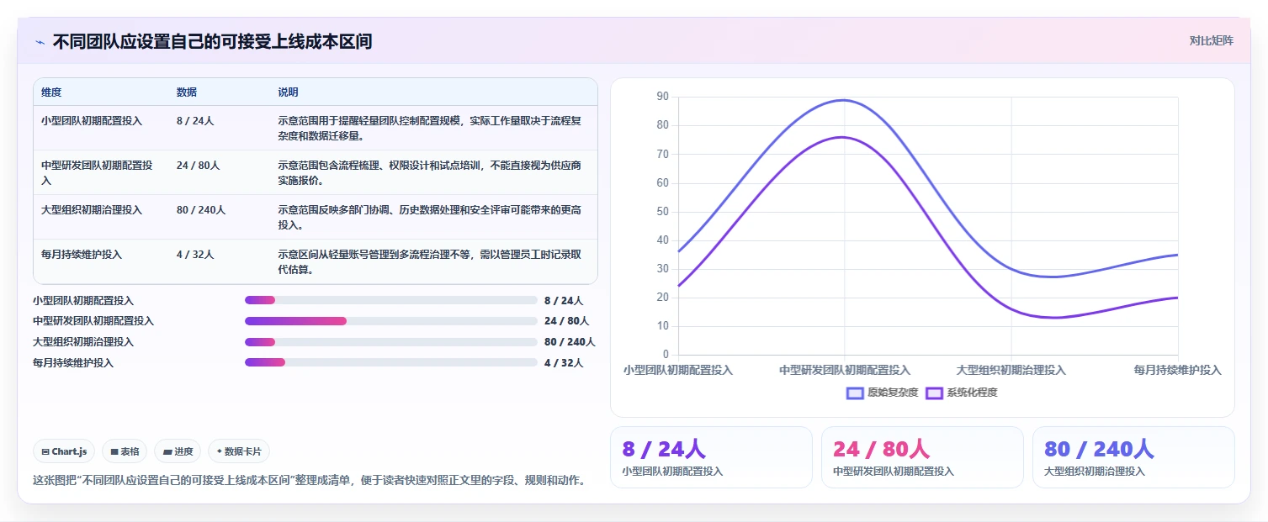This screenshot has width=1268, height=522.
Task: Click the card title 不同团队应设置自己的可接受上线成本区间
Action: click(212, 42)
